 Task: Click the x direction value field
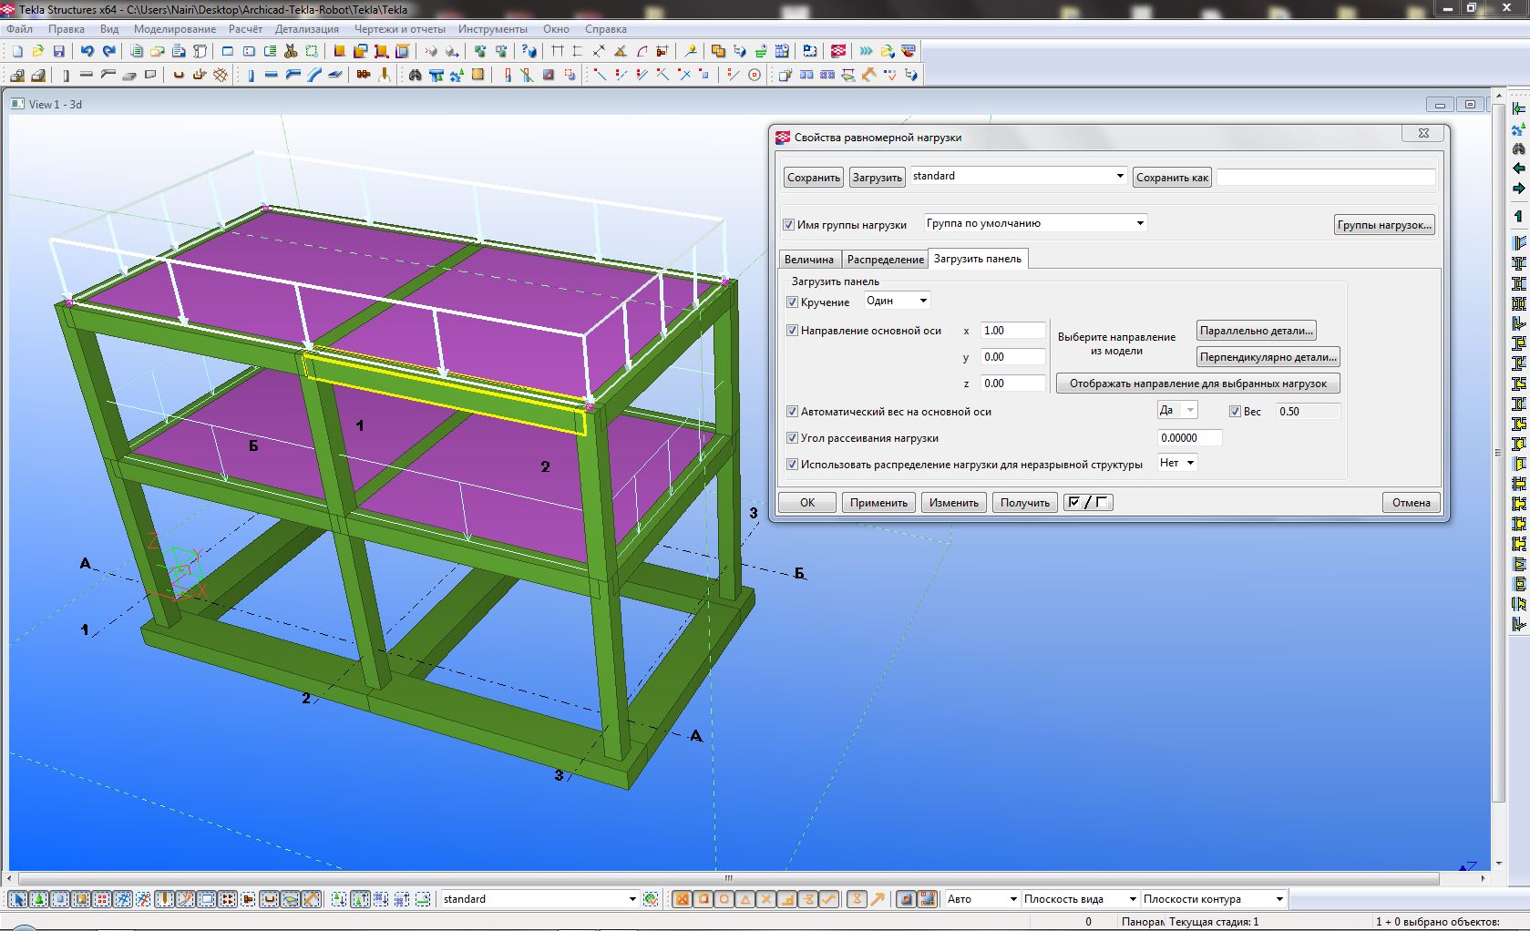(1011, 331)
